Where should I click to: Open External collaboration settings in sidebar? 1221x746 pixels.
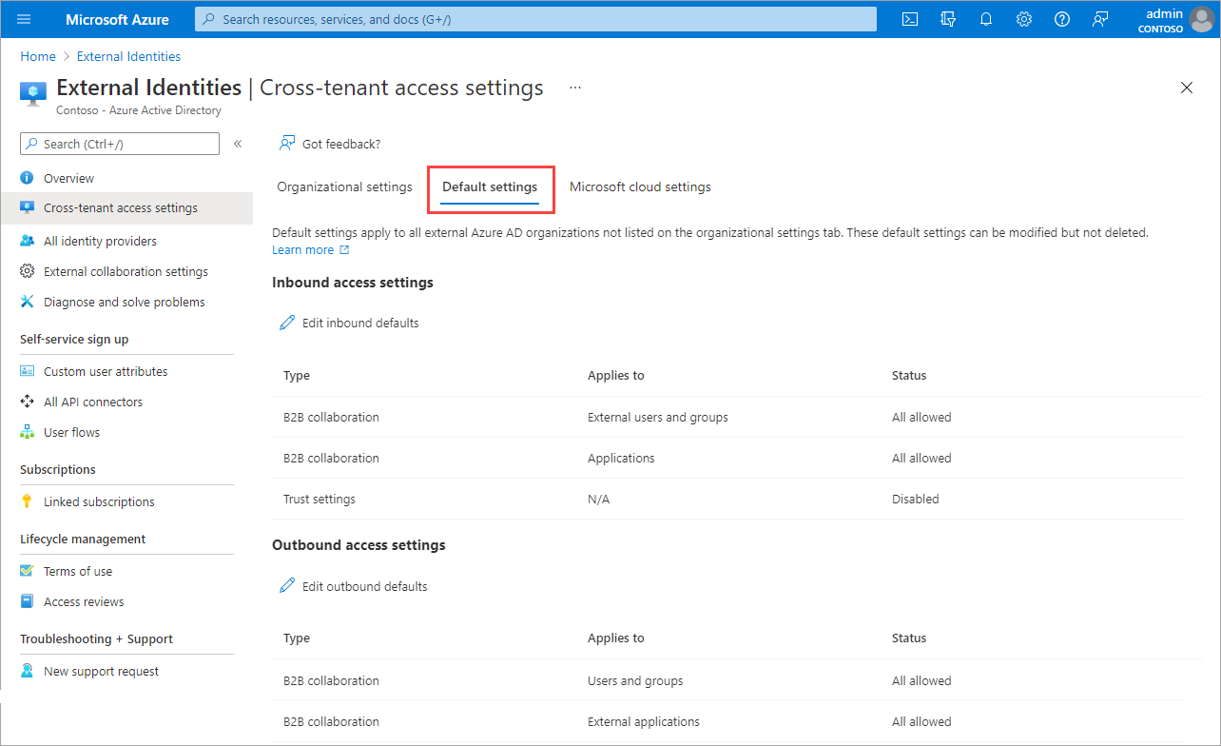pos(126,271)
